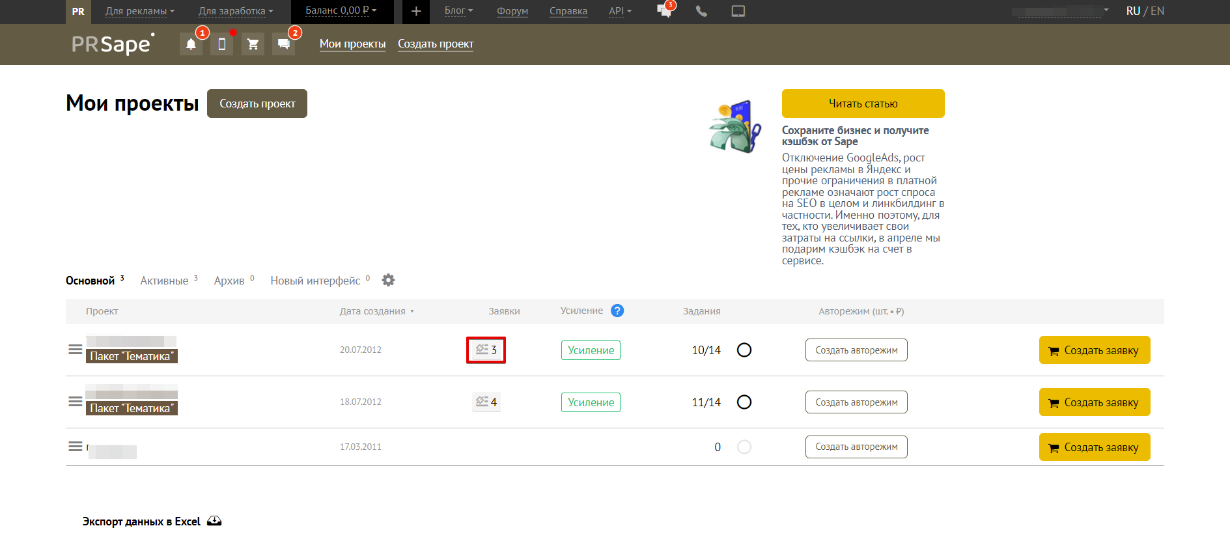Open header messages chat icon

coord(283,44)
